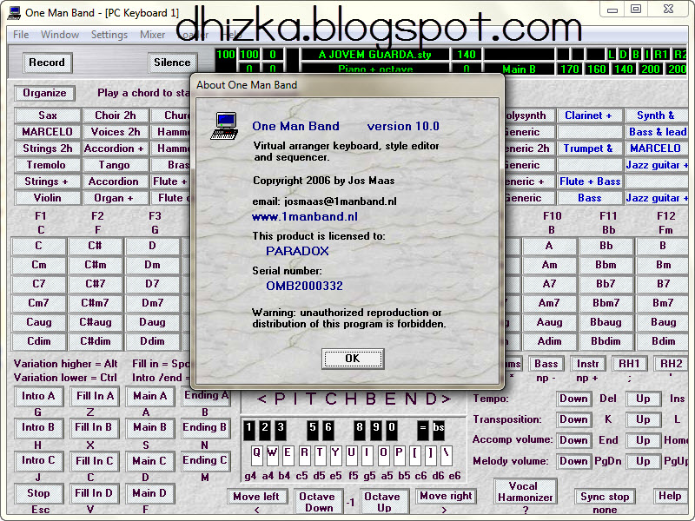Screen dimensions: 695x521
Task: Toggle the Bass track button
Action: [546, 364]
